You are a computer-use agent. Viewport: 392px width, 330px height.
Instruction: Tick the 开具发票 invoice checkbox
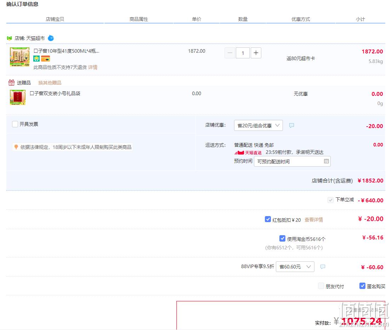[15, 124]
